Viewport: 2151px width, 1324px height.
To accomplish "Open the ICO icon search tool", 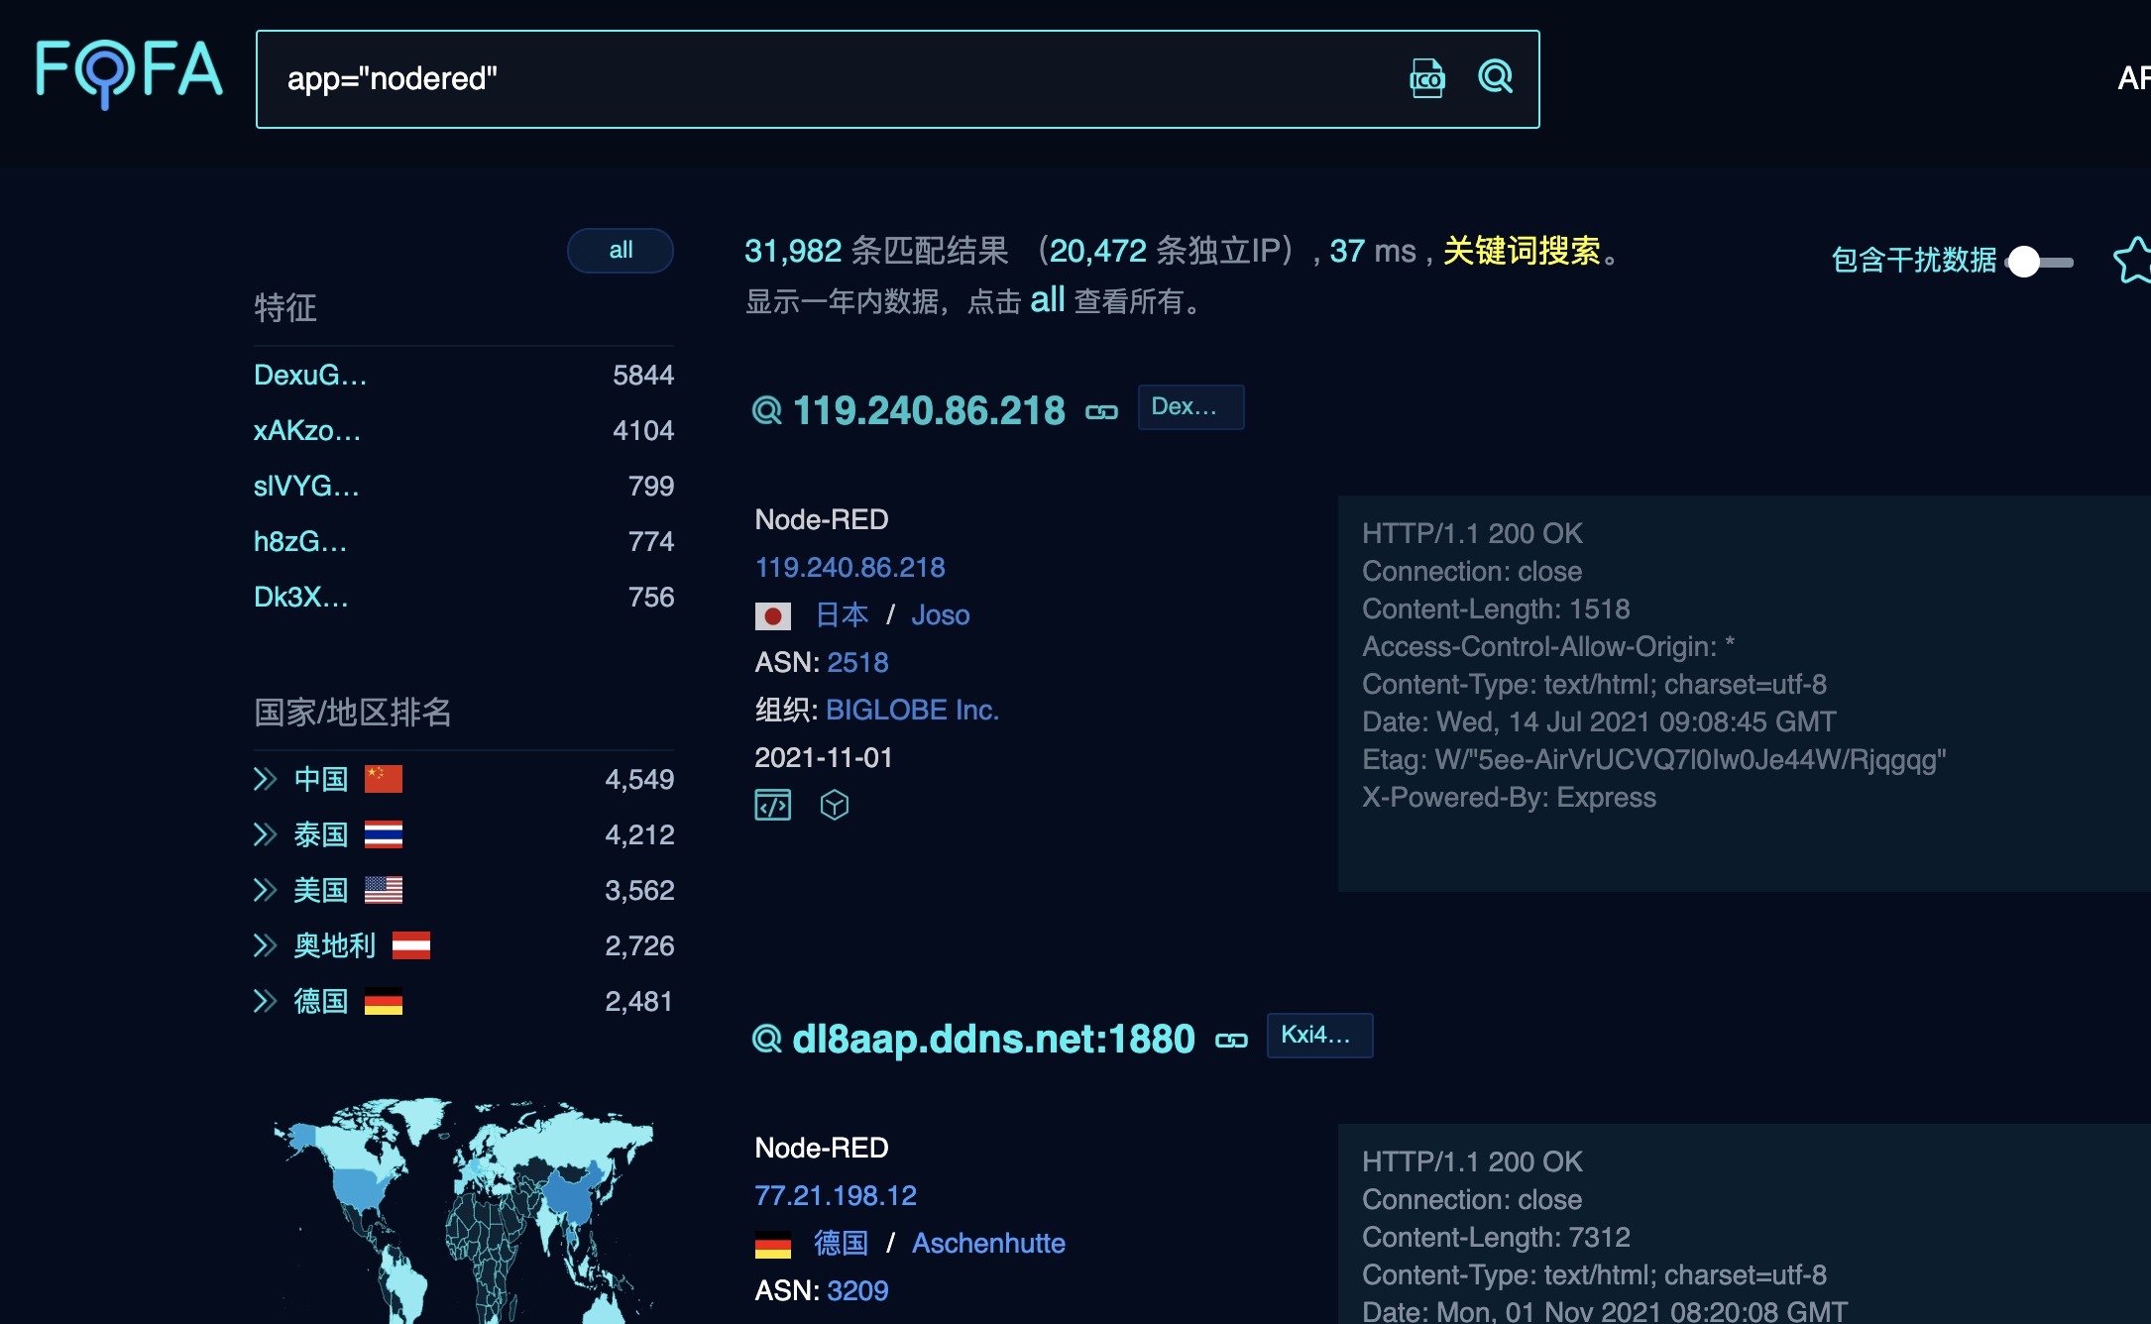I will [1426, 78].
